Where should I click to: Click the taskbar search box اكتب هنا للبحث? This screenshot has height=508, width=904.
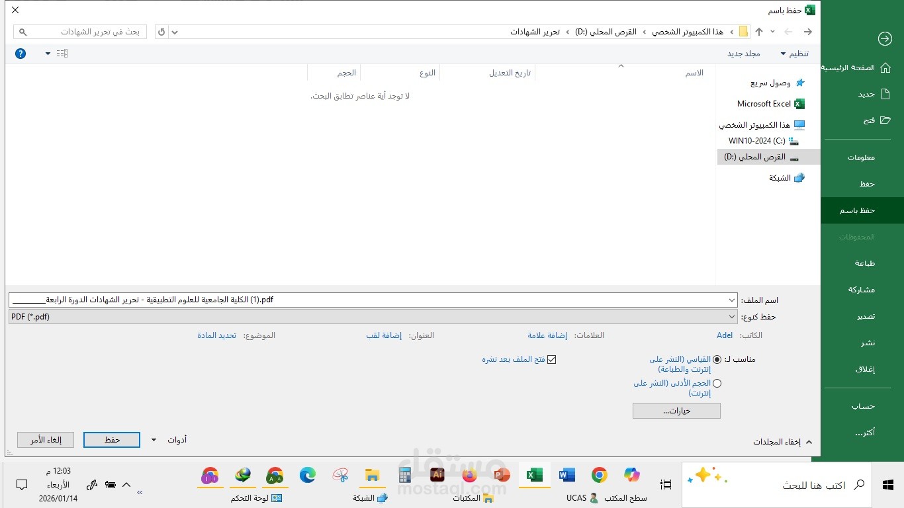777,485
